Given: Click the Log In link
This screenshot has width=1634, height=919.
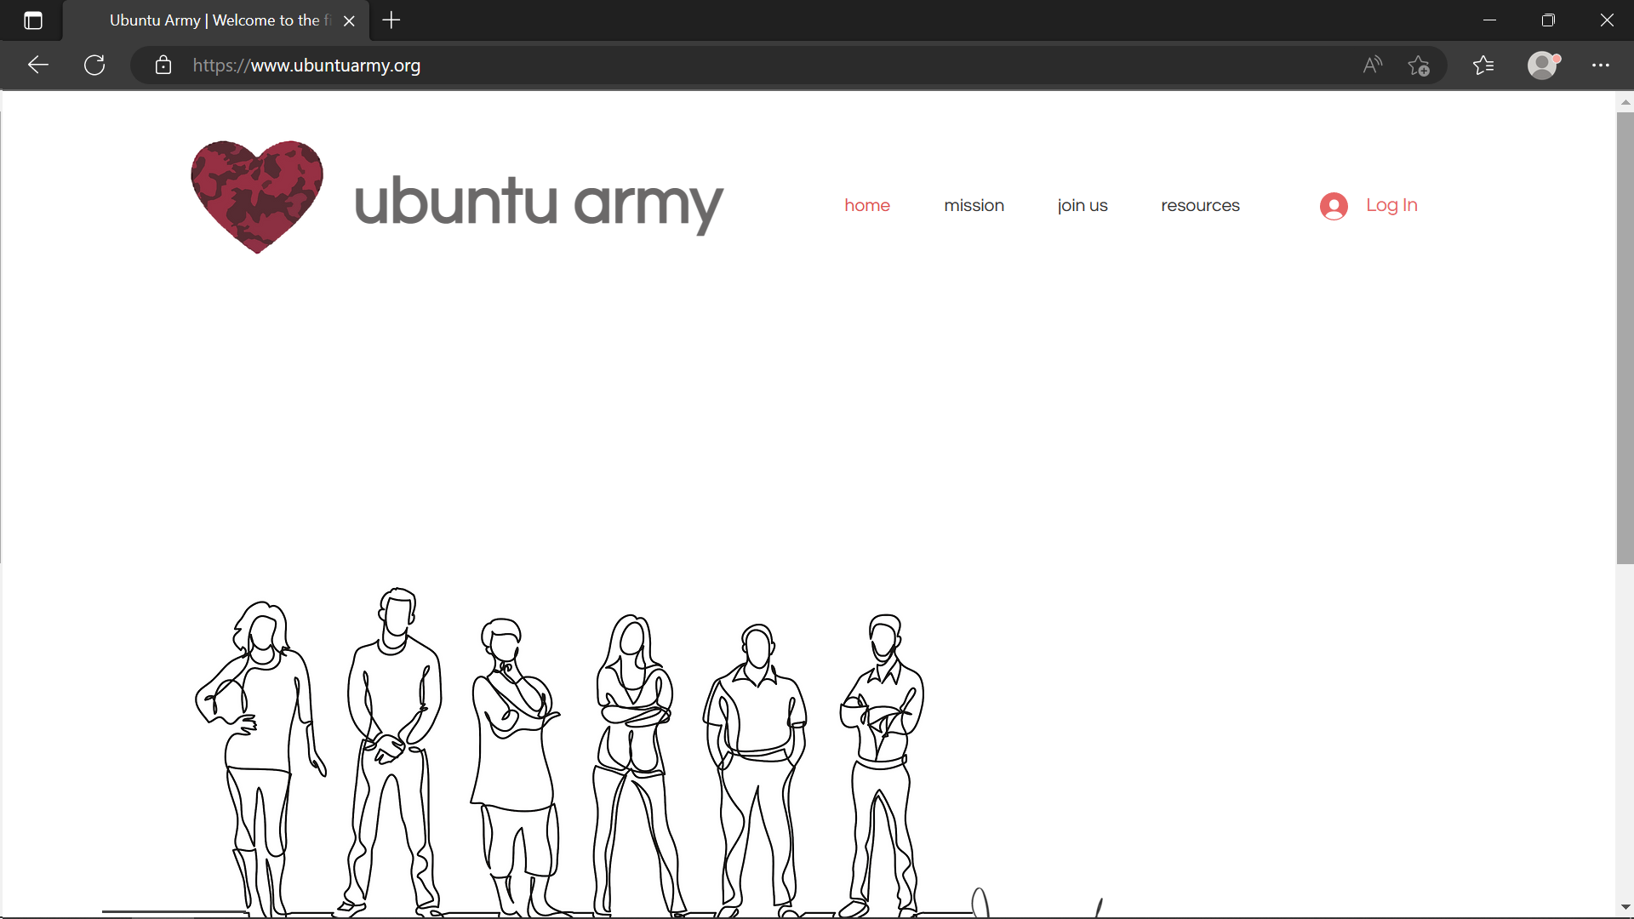Looking at the screenshot, I should [1391, 205].
